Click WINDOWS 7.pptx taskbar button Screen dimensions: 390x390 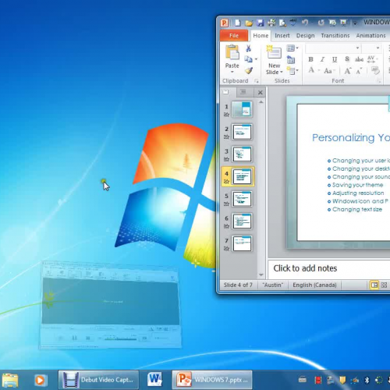(212, 380)
